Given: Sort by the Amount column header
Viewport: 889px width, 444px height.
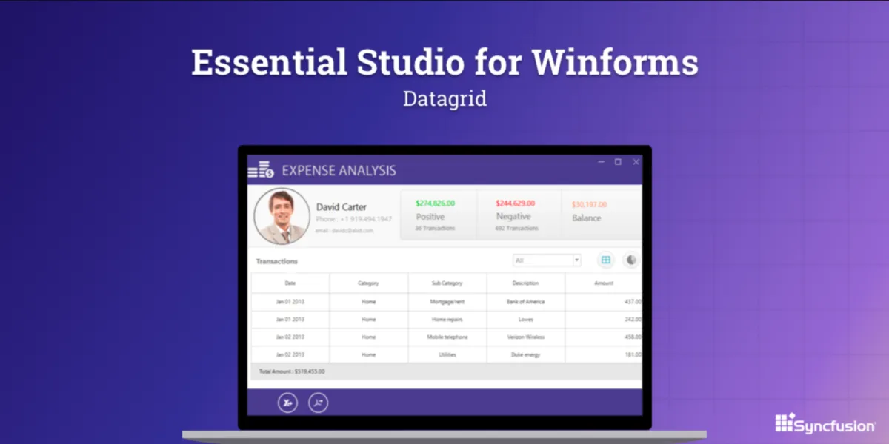Looking at the screenshot, I should click(x=604, y=283).
